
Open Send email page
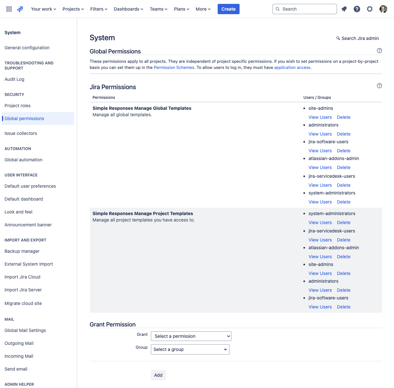[16, 369]
